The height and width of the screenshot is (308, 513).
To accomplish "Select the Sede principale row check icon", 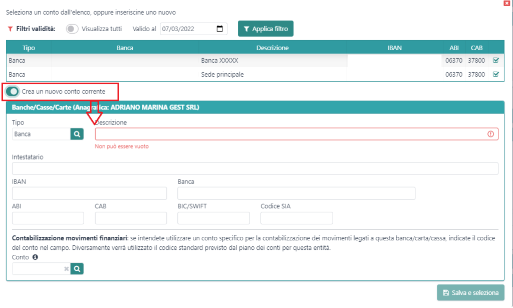I will click(496, 75).
